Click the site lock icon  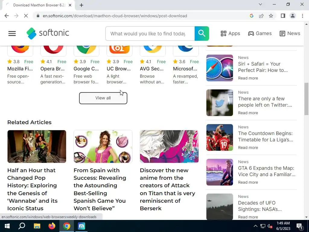tap(38, 16)
